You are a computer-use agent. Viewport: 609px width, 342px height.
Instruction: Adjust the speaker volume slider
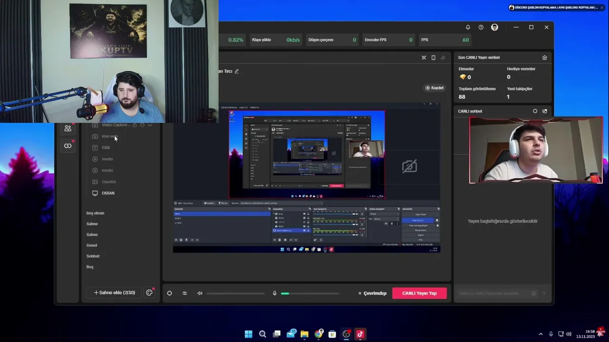tap(236, 294)
